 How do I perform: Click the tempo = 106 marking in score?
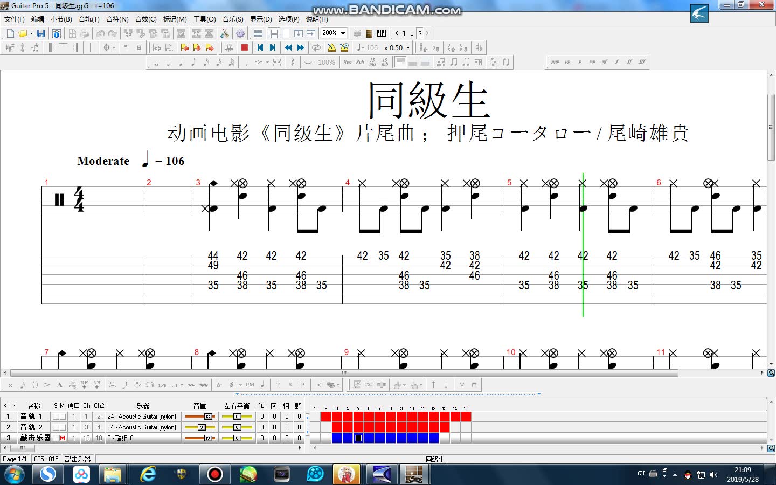(163, 161)
